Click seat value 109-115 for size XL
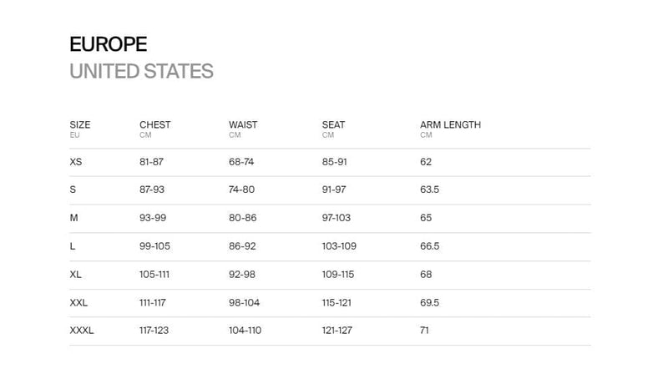The image size is (668, 374). 338,275
